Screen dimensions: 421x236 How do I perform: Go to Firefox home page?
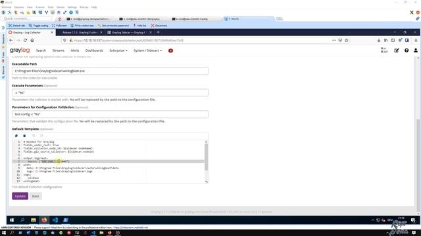(32, 40)
